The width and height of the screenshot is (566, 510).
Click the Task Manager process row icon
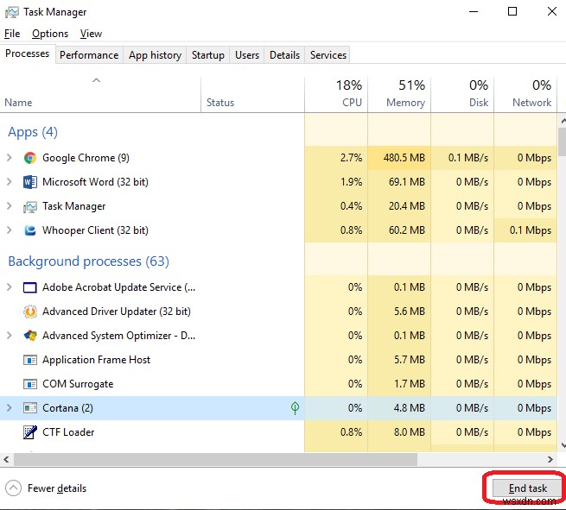(30, 206)
